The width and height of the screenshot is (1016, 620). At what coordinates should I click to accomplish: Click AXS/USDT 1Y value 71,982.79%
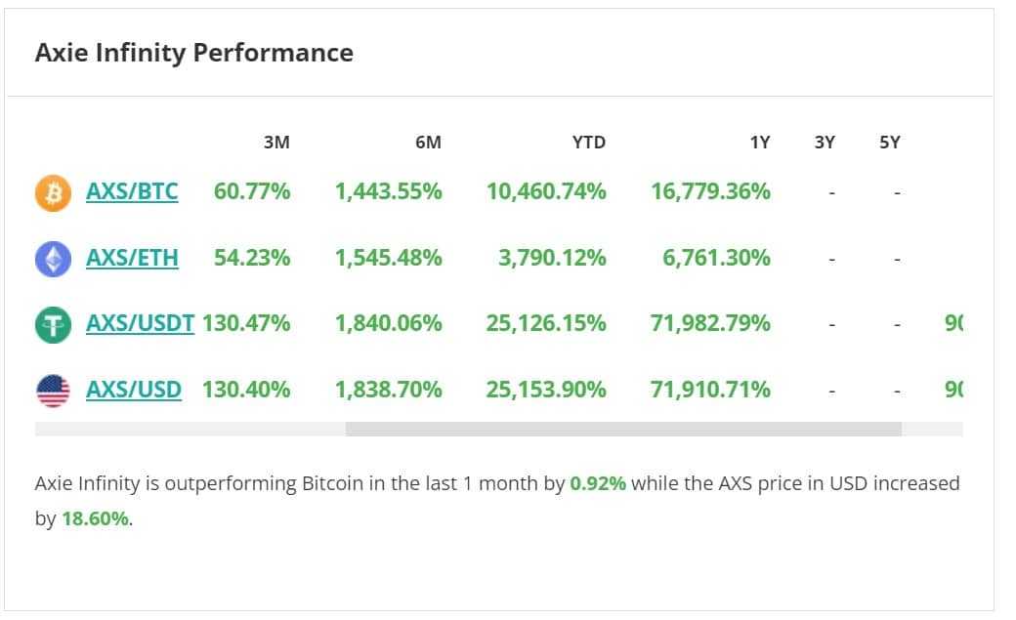point(710,323)
